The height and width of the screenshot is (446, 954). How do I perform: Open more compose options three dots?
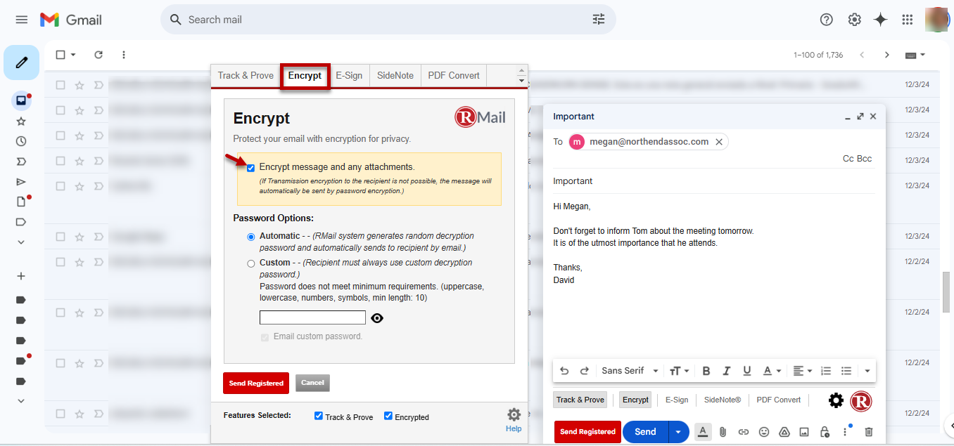[x=845, y=432]
